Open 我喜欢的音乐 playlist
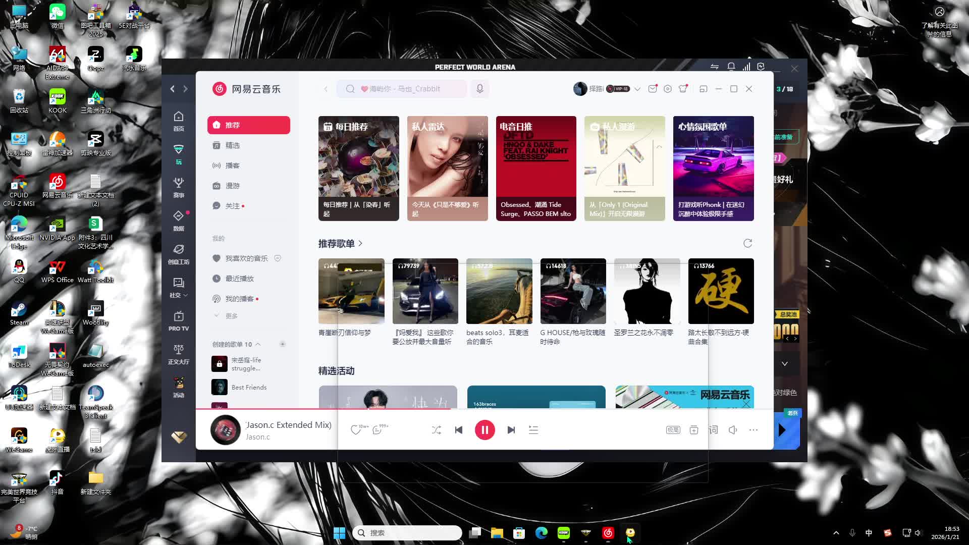 (x=246, y=258)
